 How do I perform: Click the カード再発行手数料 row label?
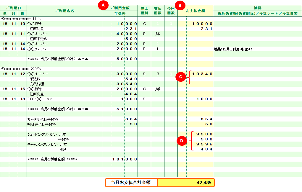[x=43, y=119]
